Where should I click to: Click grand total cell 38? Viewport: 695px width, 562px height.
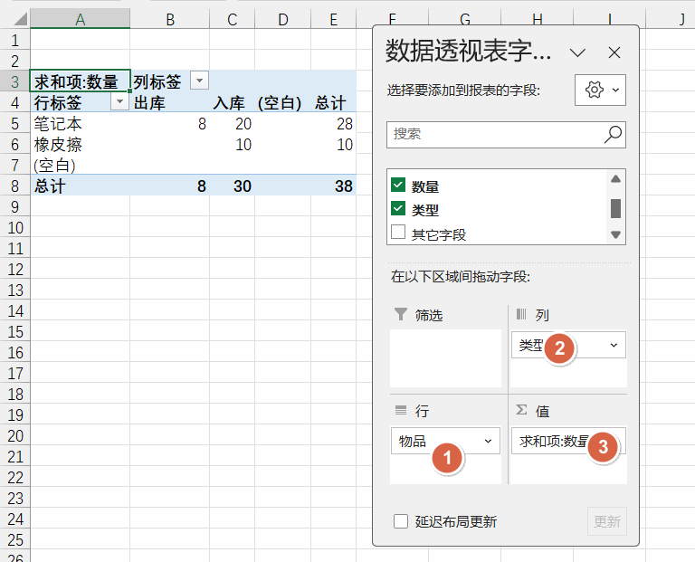click(x=333, y=186)
